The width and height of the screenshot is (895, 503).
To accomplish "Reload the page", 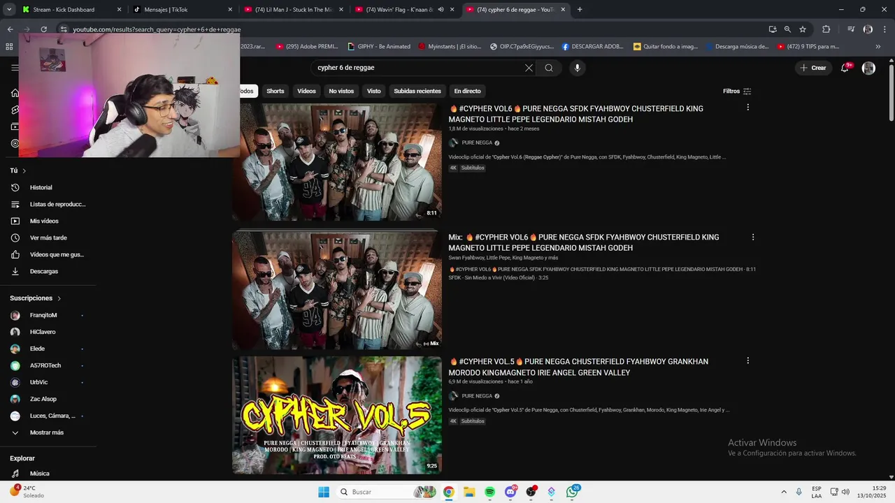I will pos(43,29).
